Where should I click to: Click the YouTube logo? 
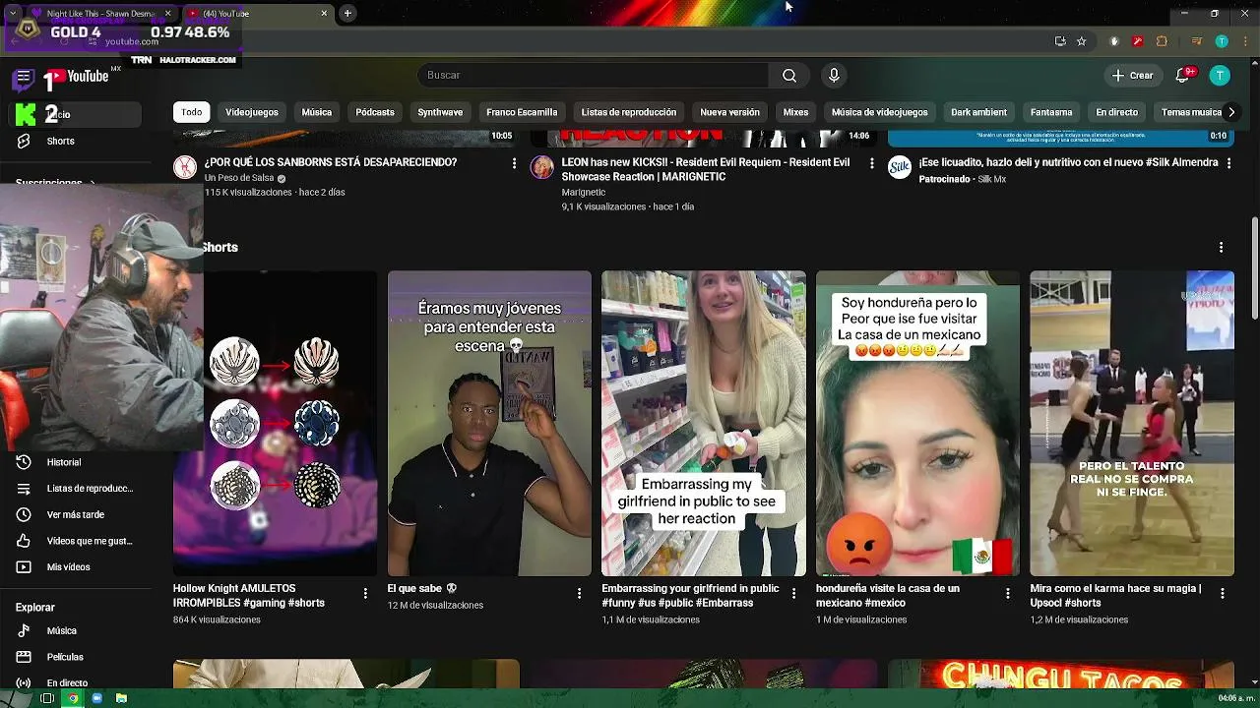tap(77, 77)
